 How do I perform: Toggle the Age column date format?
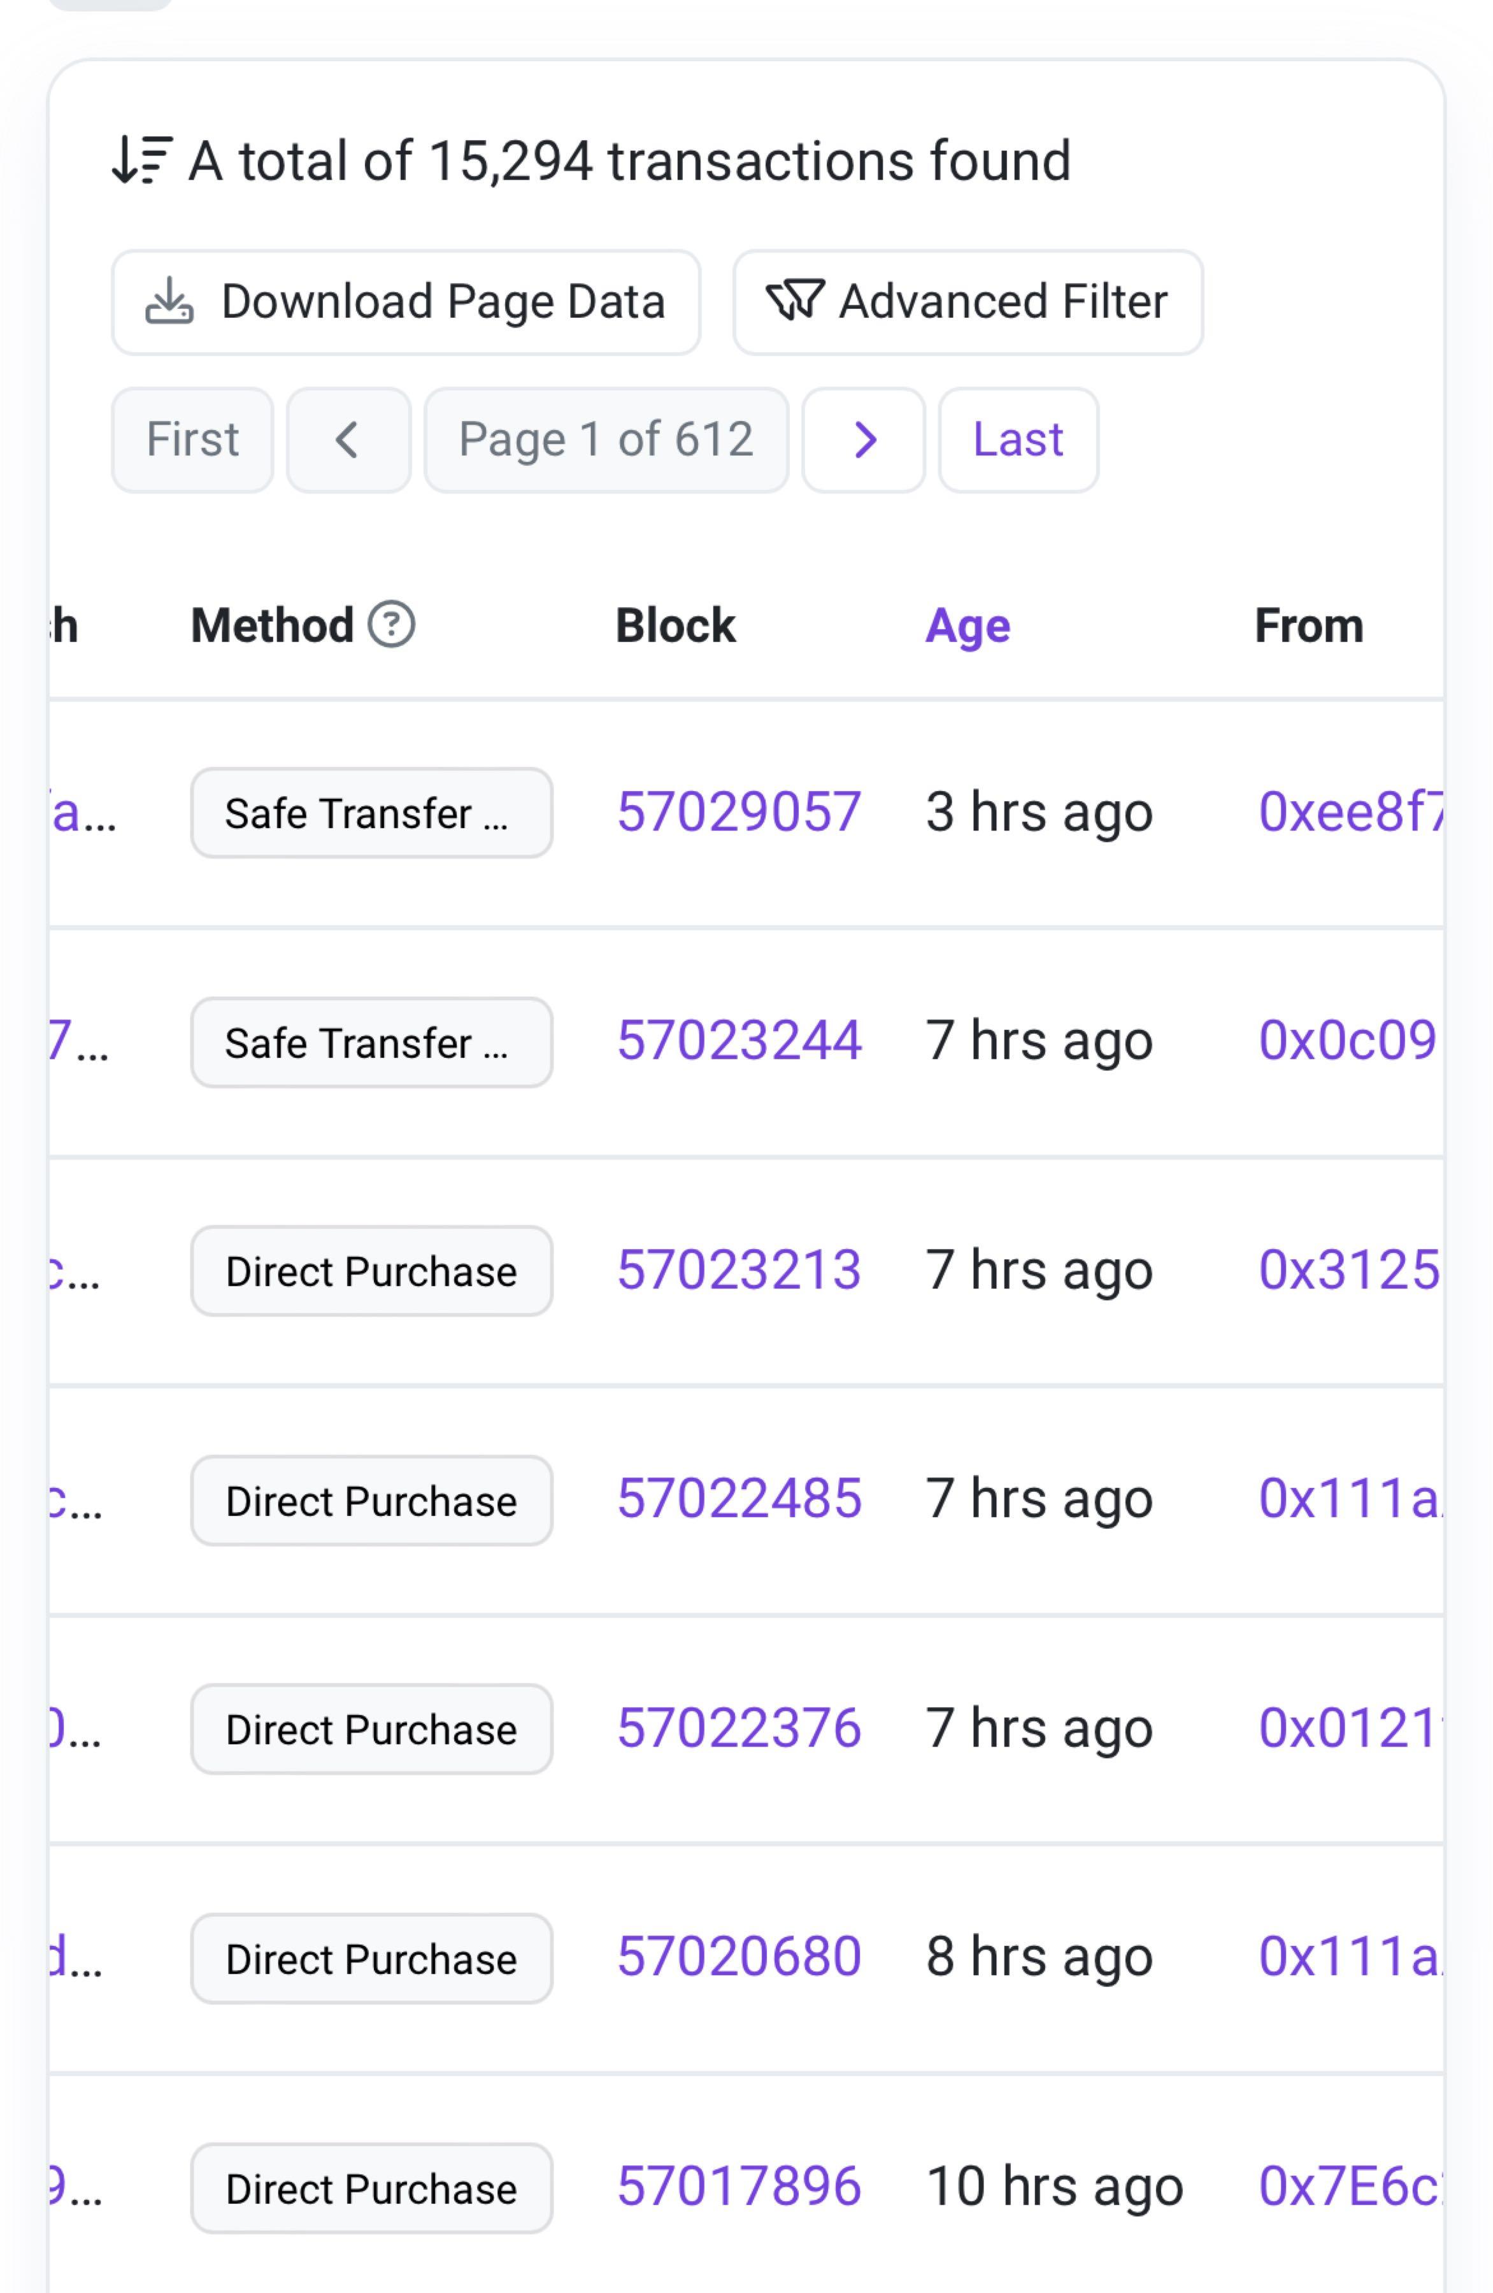967,626
